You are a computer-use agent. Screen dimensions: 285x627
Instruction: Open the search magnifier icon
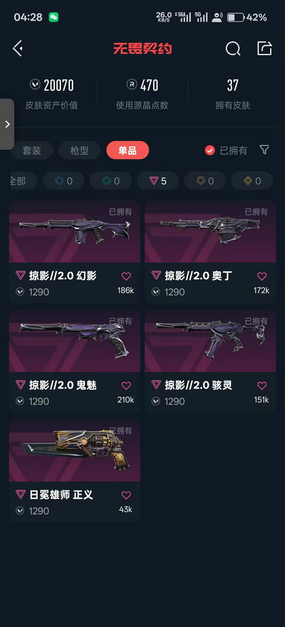pyautogui.click(x=233, y=49)
